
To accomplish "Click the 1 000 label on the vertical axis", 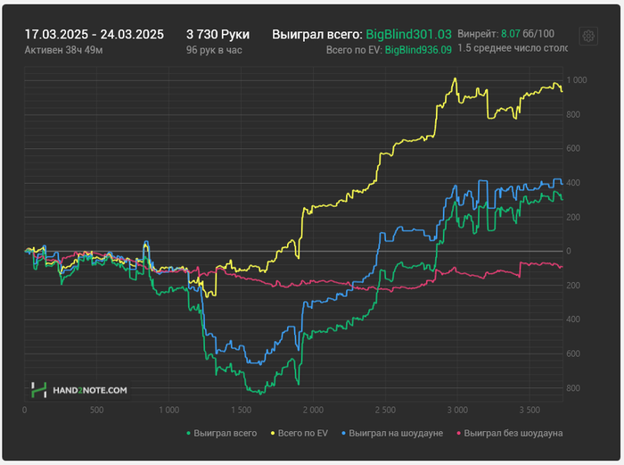I will click(577, 80).
